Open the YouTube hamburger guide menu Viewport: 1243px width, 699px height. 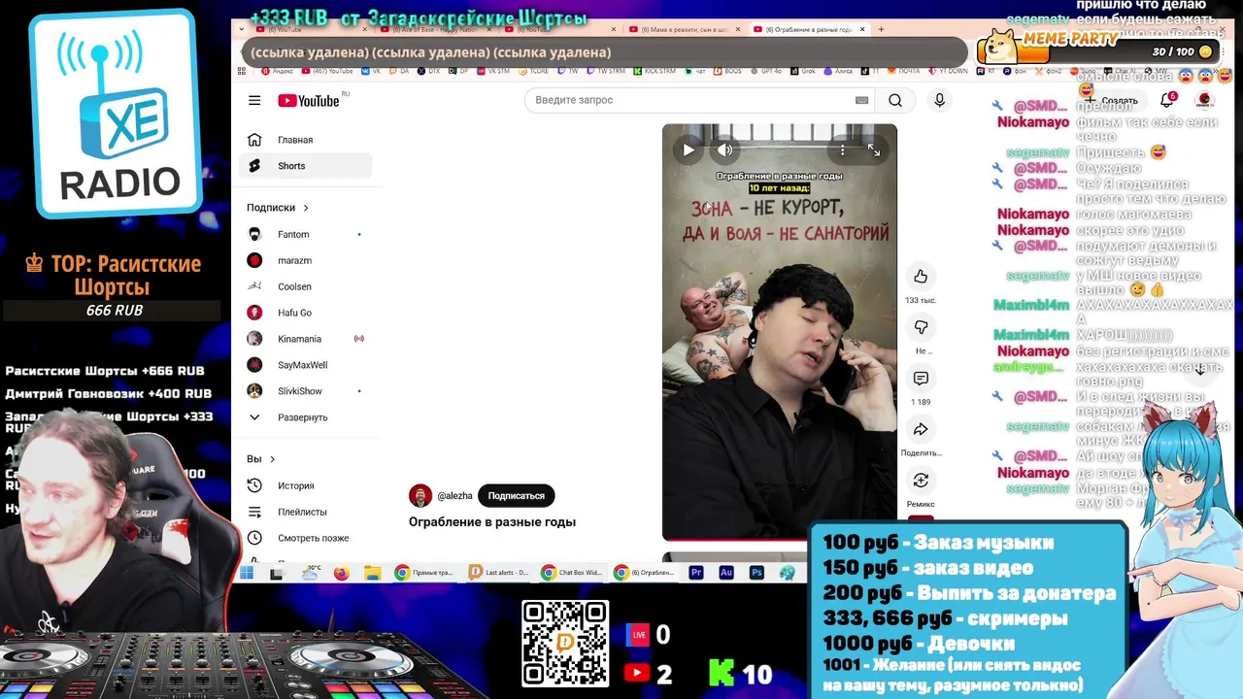[254, 100]
